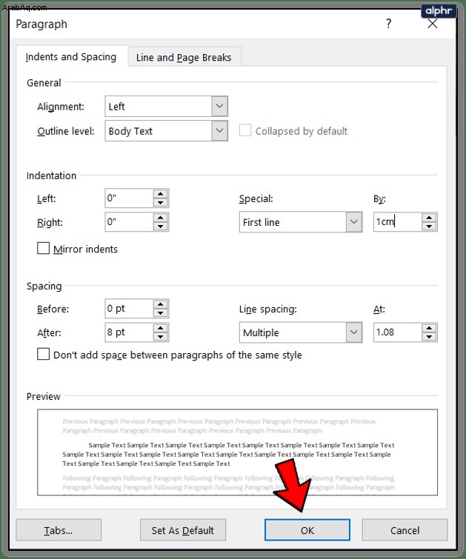Viewport: 466px width, 559px height.
Task: Increase the By value with up arrow
Action: 429,218
